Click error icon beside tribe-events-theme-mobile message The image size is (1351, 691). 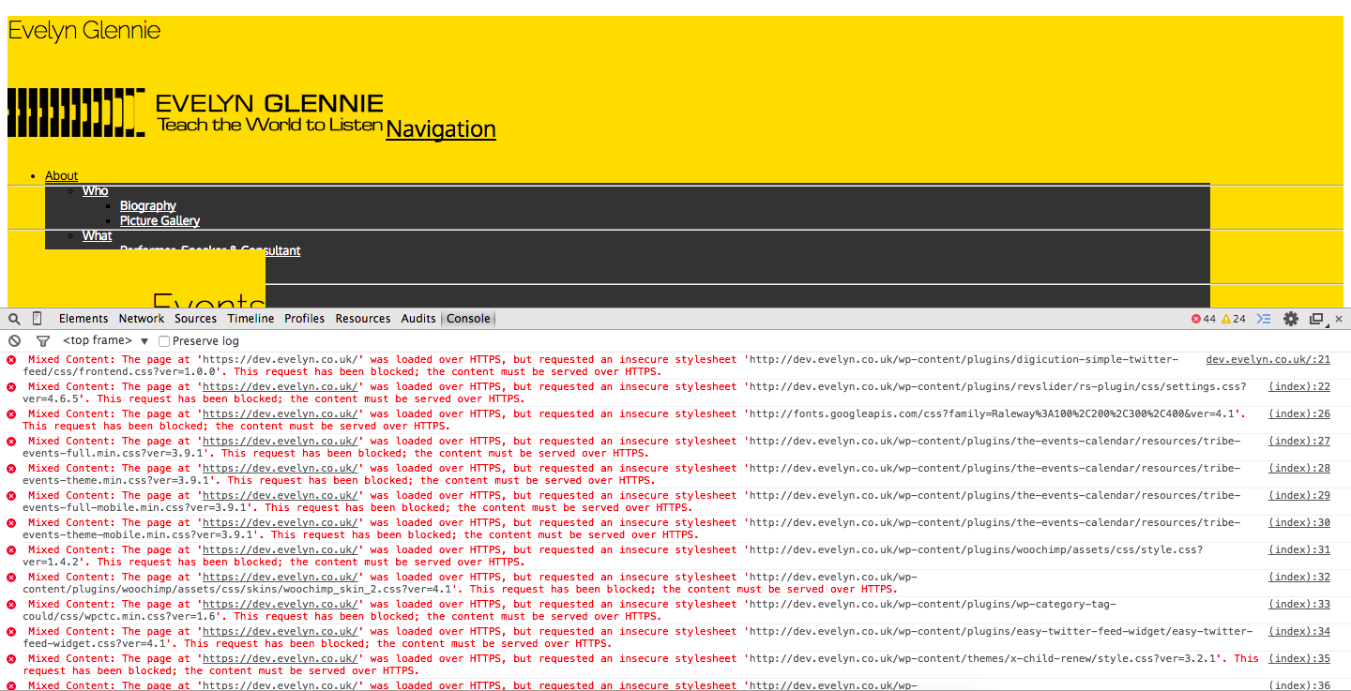[11, 523]
